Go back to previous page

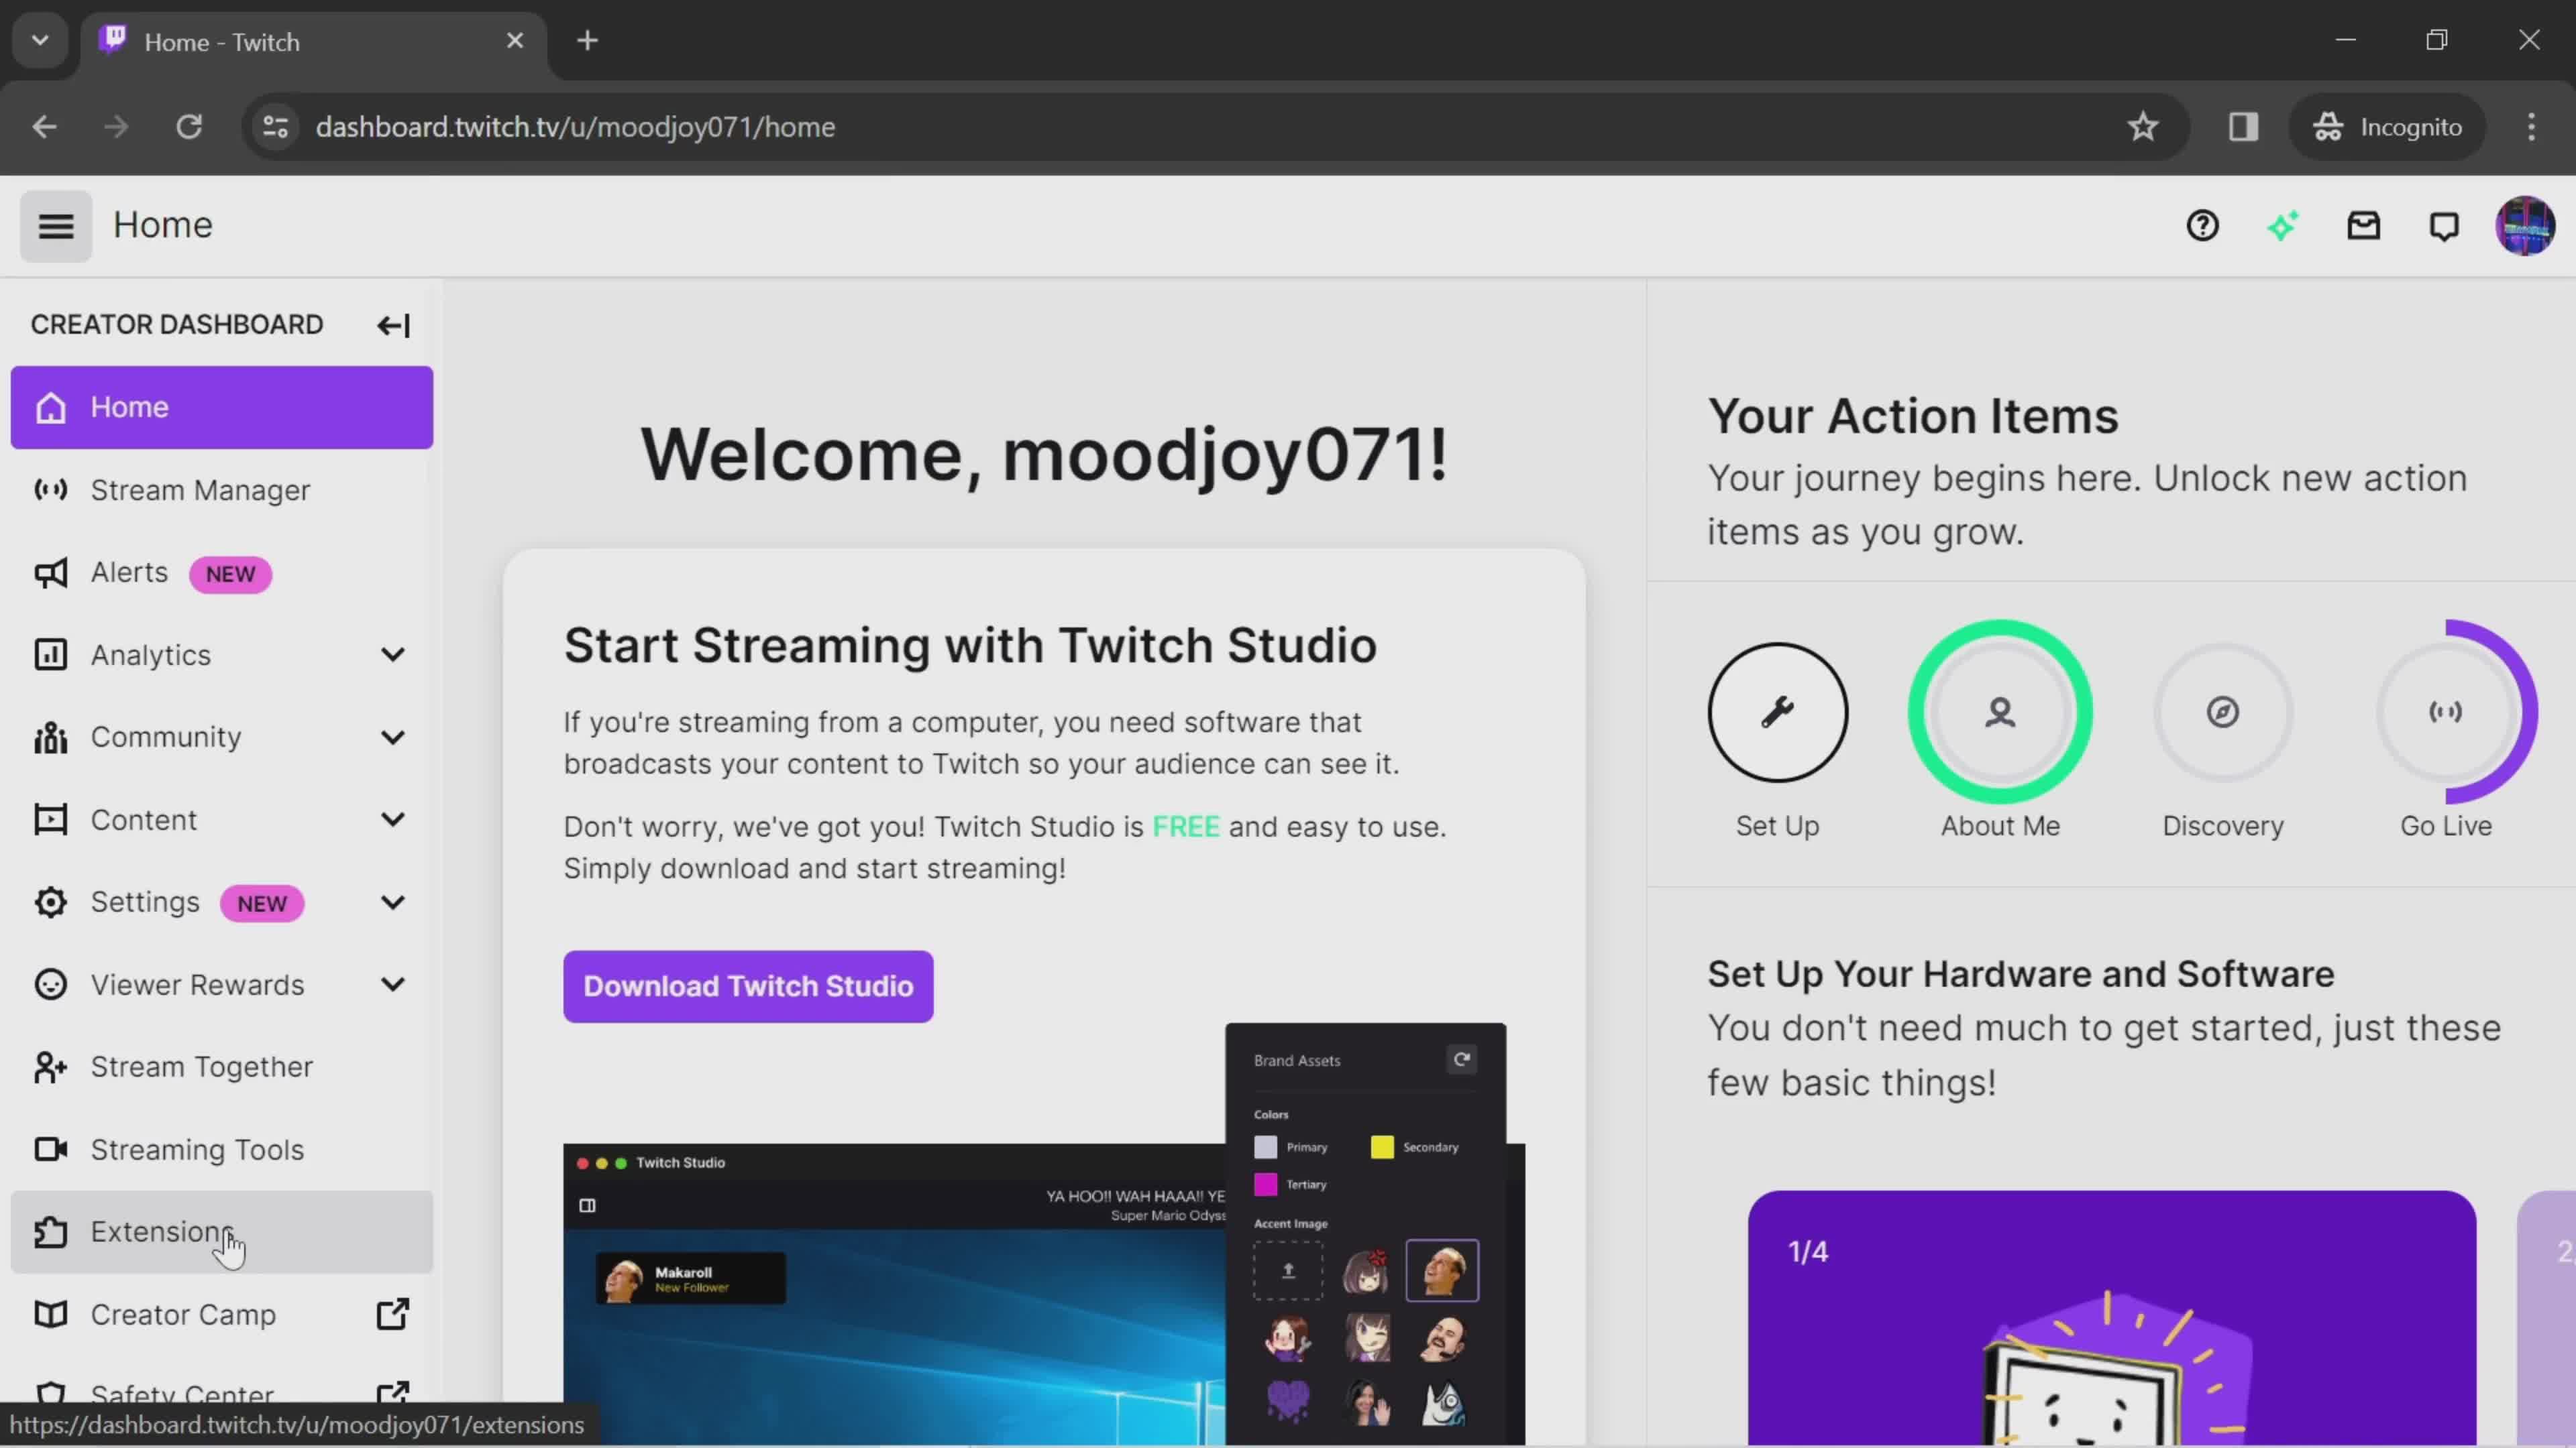tap(44, 127)
